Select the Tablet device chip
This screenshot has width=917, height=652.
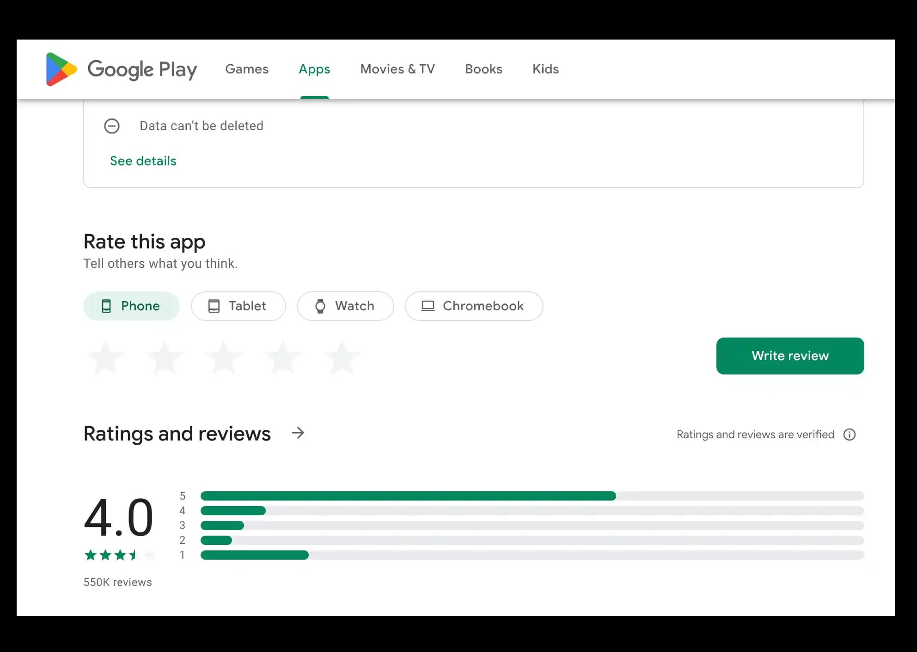(x=238, y=306)
